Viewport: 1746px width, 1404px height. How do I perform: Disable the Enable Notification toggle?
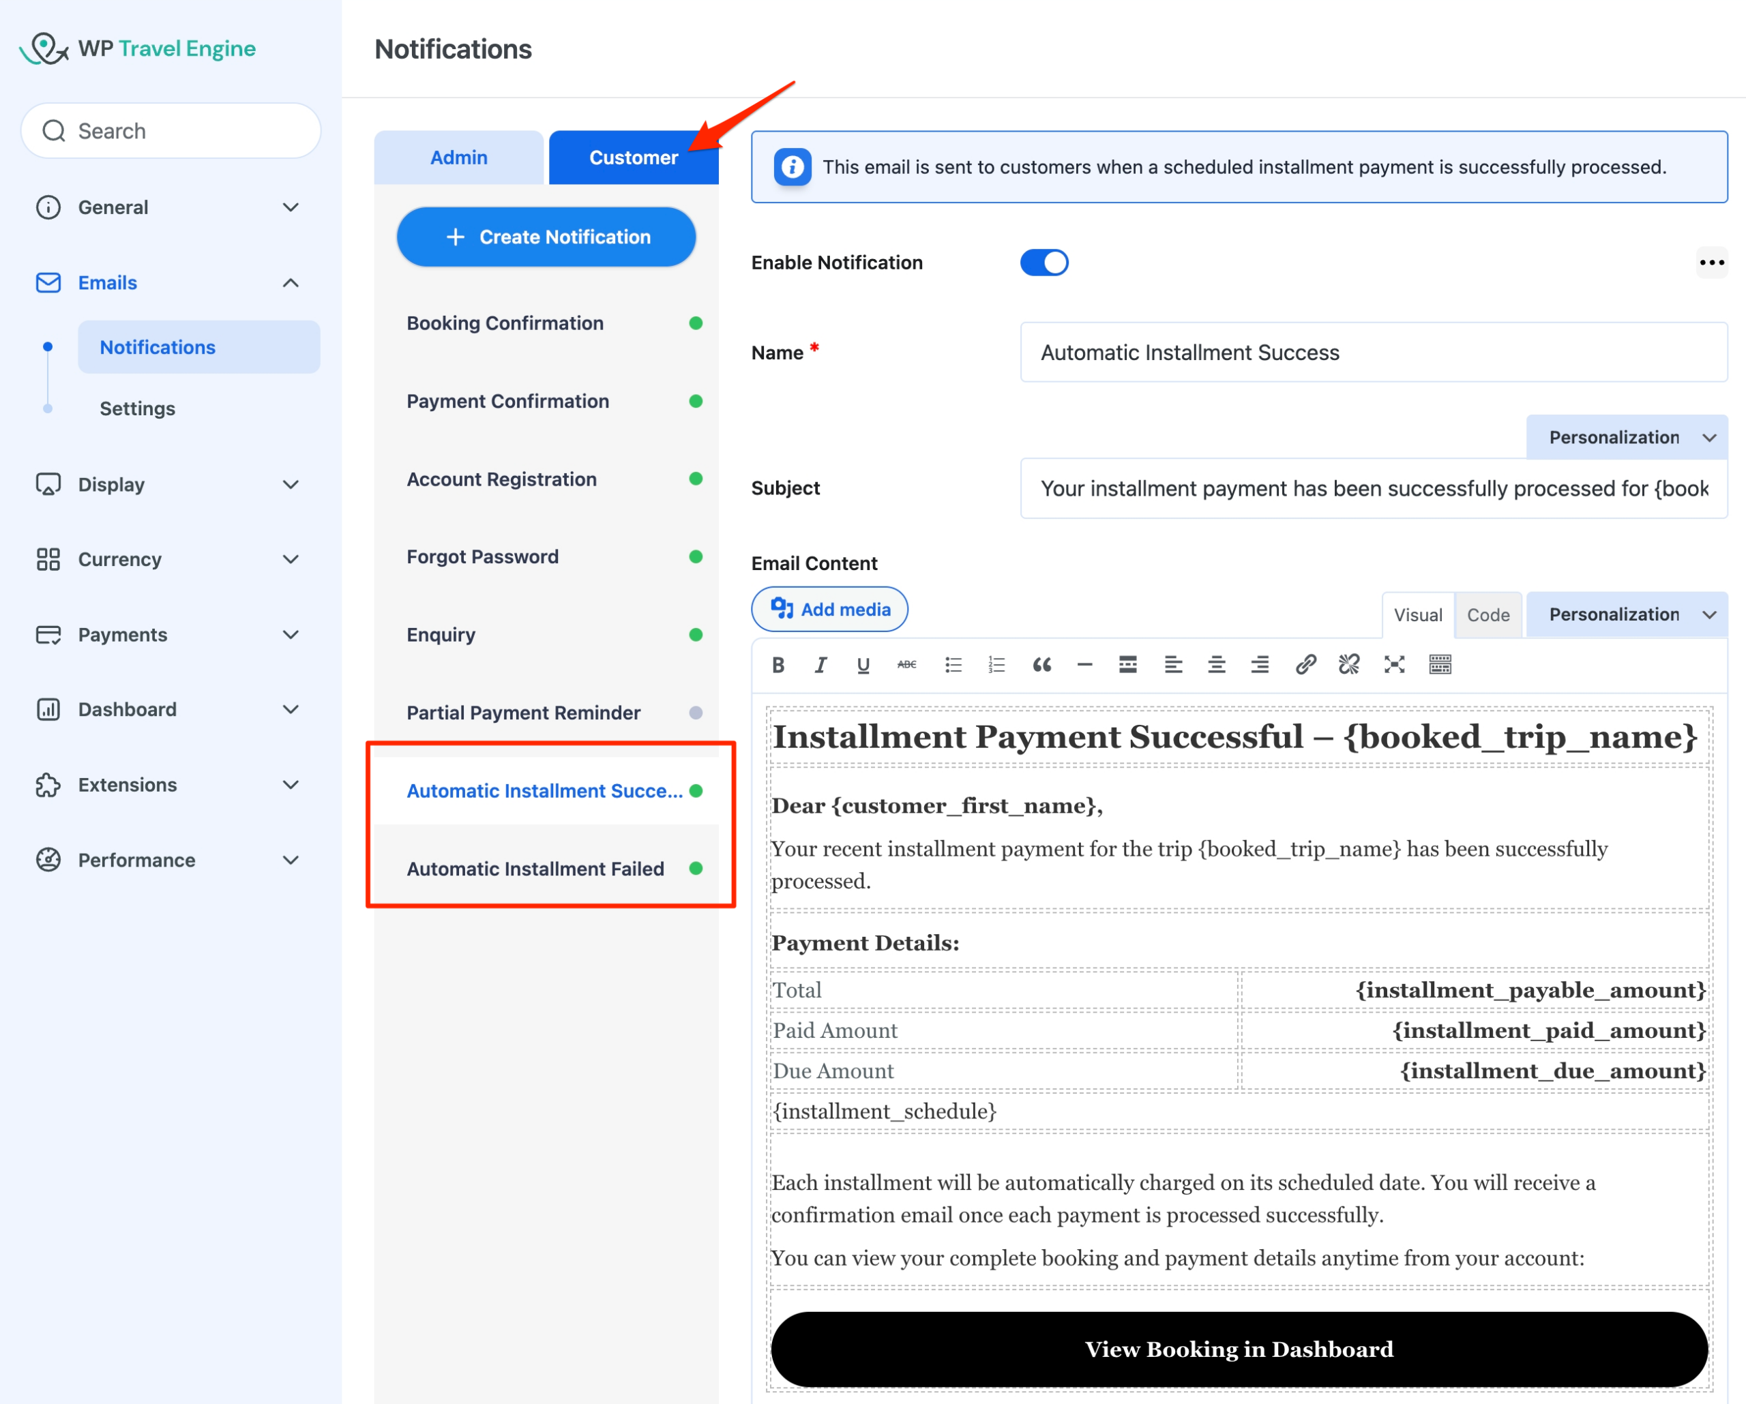(x=1044, y=263)
